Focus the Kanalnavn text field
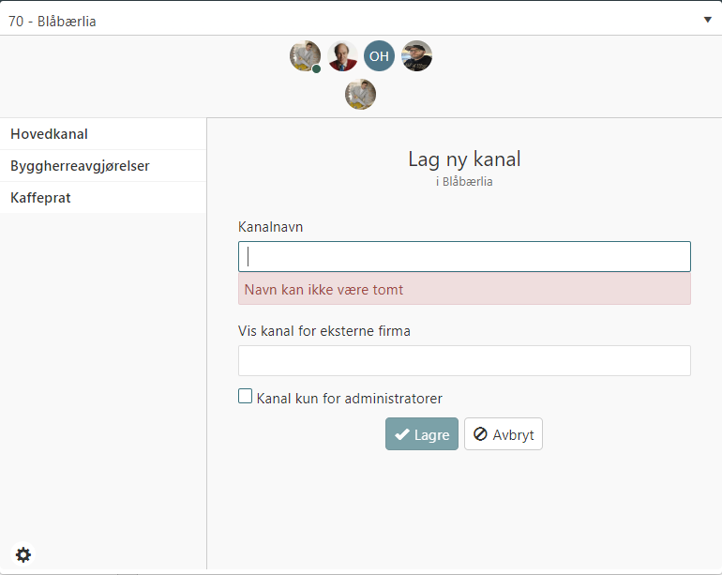Viewport: 722px width, 575px height. point(464,257)
